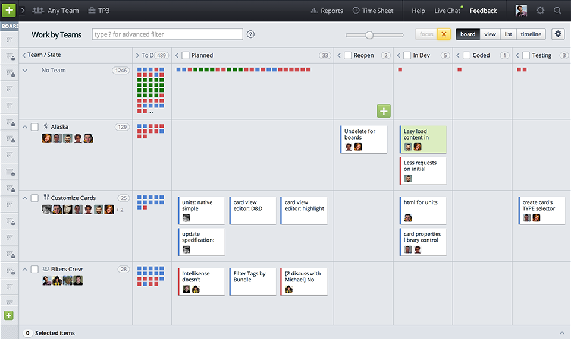Click in the advanced filter input field
Viewport: 571px width, 339px height.
click(168, 34)
